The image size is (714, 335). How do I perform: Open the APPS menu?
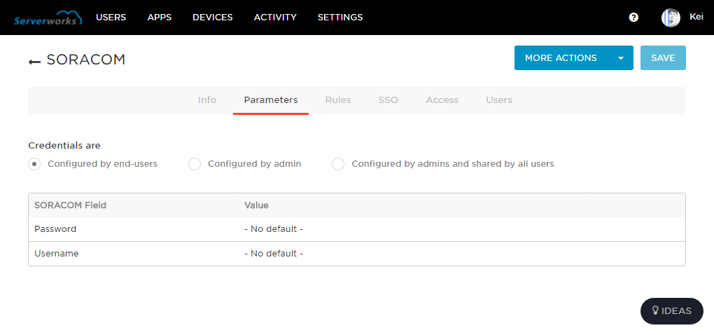[160, 18]
